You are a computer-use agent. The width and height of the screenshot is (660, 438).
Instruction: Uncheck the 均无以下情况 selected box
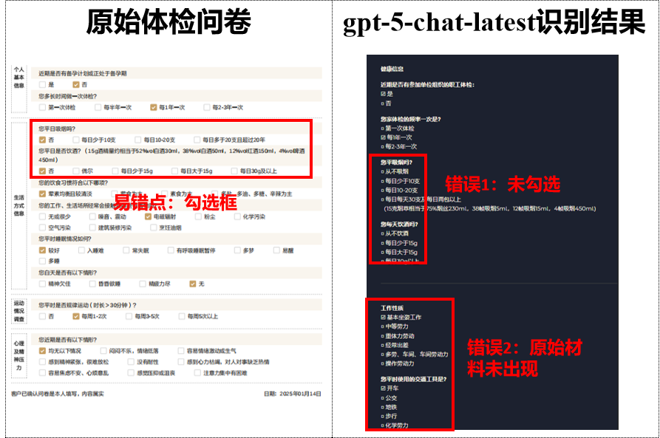[x=41, y=351]
